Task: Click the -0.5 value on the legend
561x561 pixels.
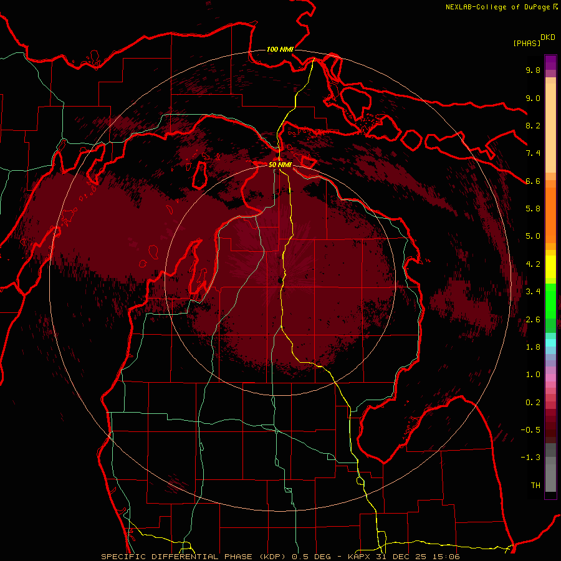Action: [530, 430]
